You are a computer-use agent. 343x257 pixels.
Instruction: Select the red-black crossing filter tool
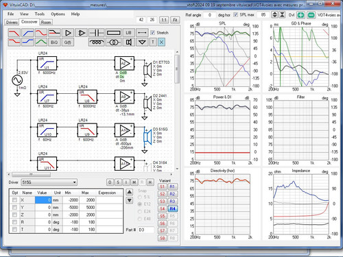(54, 33)
